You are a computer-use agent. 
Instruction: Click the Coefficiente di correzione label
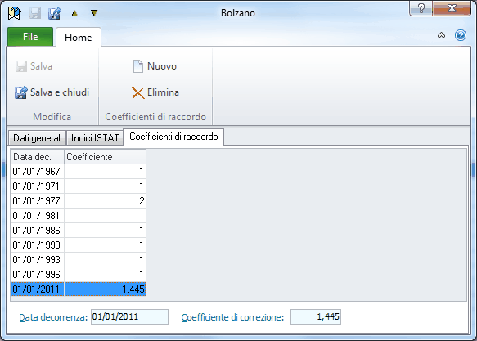pos(232,317)
